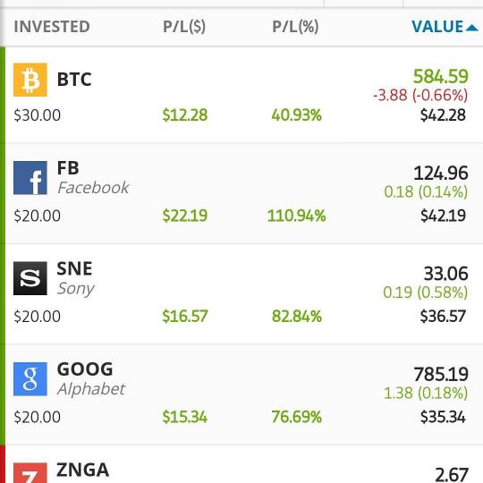Toggle sort arrow beside VALUE header
Image resolution: width=483 pixels, height=483 pixels.
click(x=472, y=28)
